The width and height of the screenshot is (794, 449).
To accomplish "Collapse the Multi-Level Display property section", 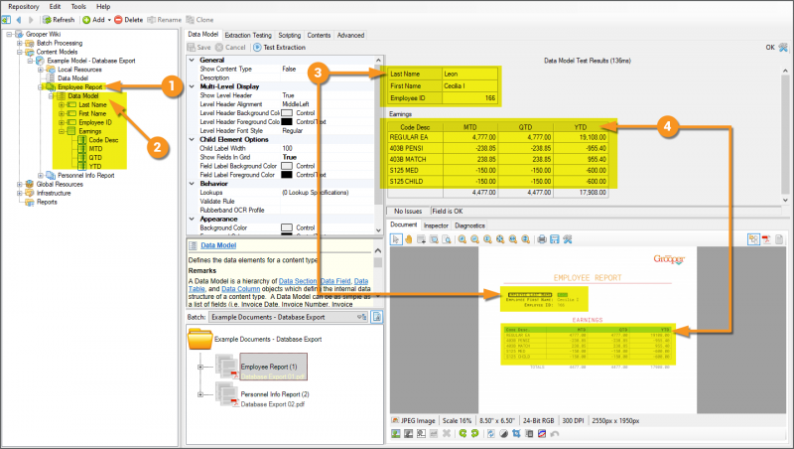I will (193, 86).
